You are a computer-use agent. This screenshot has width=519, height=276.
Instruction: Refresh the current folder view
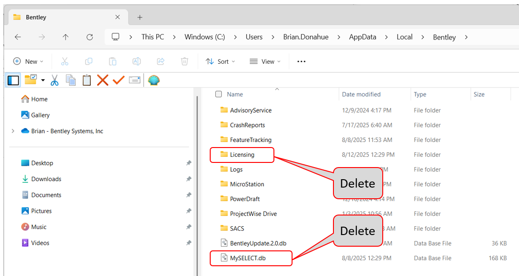tap(90, 37)
